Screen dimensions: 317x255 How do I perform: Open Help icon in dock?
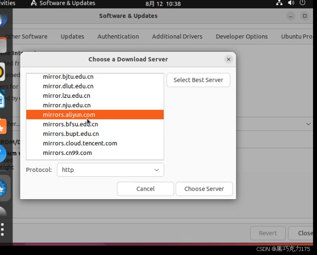[x=3, y=154]
